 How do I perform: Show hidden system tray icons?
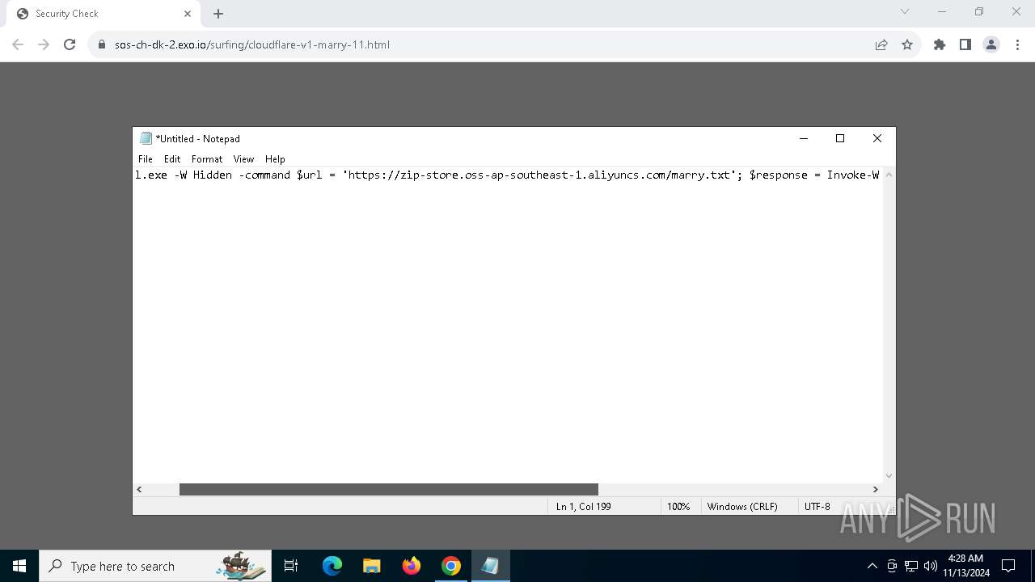tap(872, 566)
